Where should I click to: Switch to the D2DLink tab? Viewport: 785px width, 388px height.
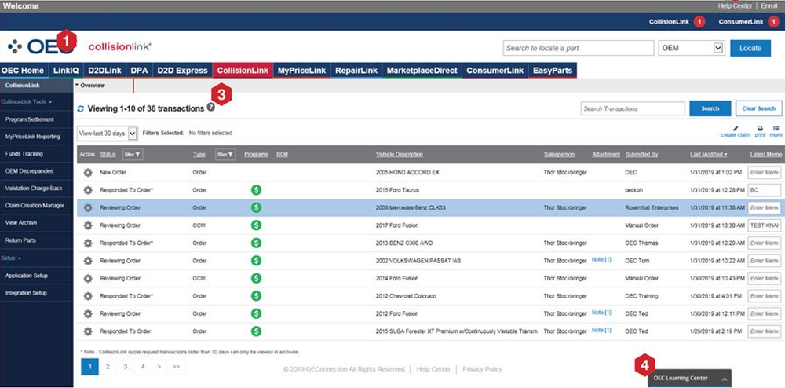tap(104, 71)
